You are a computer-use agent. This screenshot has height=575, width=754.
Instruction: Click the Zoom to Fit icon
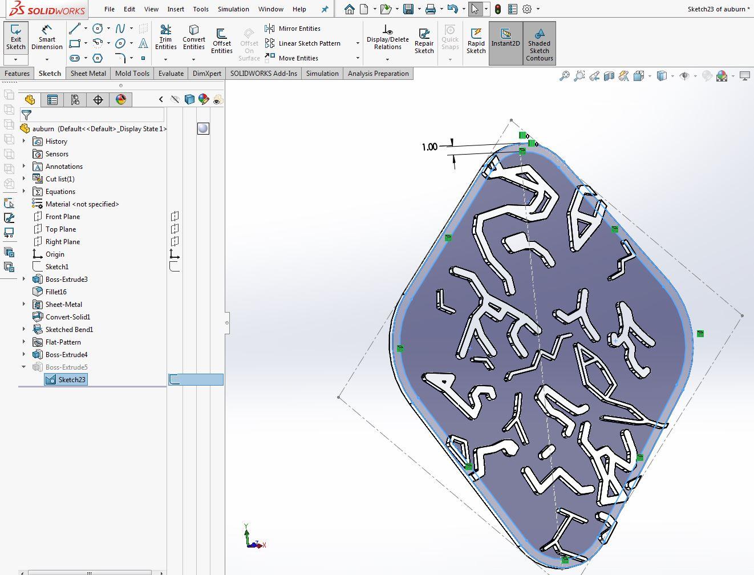pyautogui.click(x=564, y=76)
